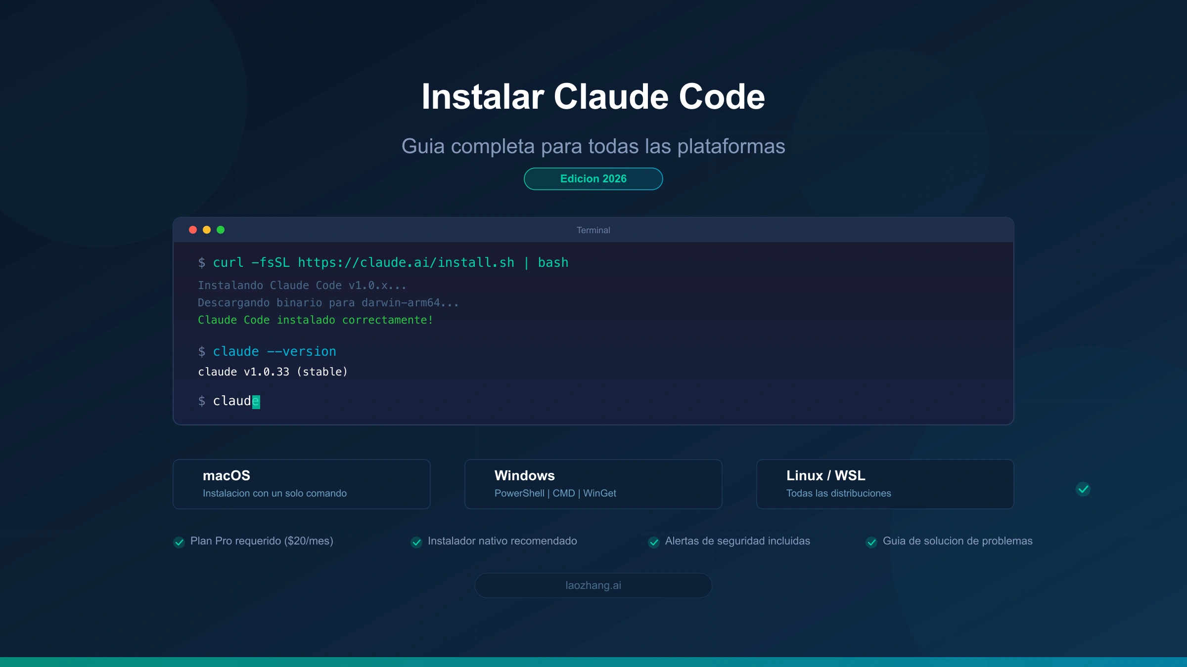Click 'Instalacion con un solo comando' text
Viewport: 1187px width, 667px height.
click(274, 493)
